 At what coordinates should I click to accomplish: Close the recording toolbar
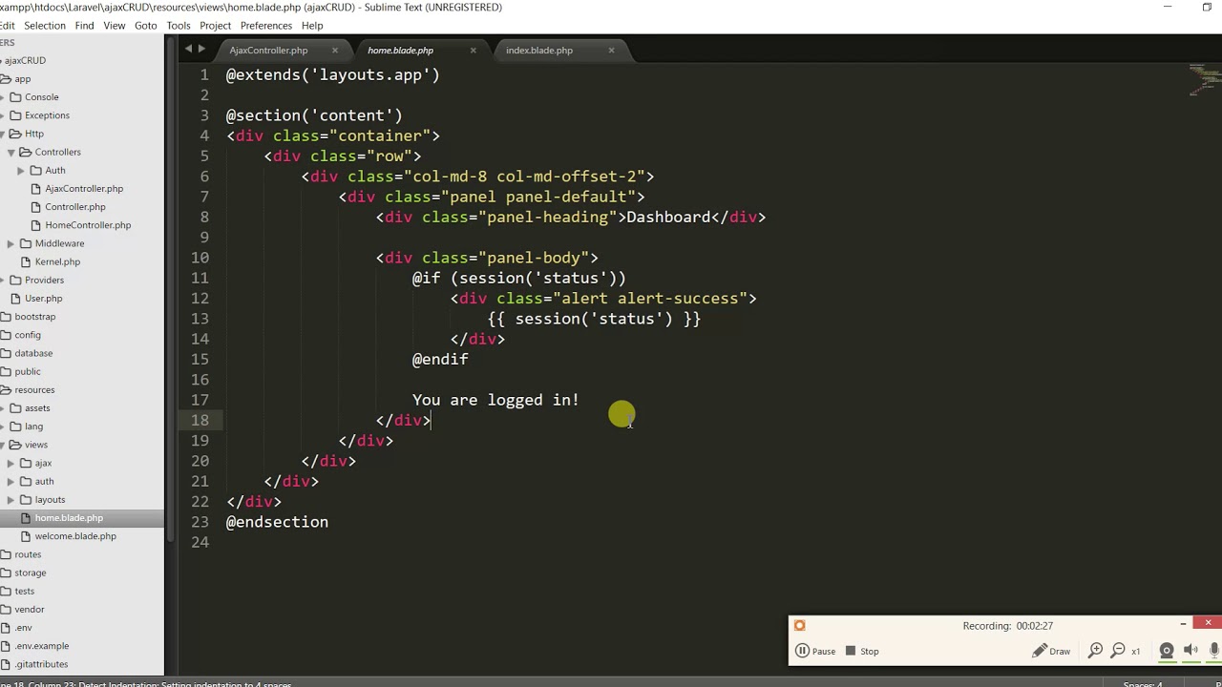1208,623
